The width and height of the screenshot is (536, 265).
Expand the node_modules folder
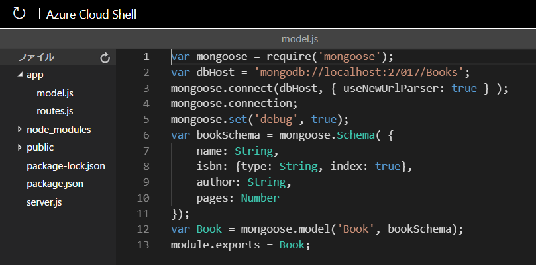coord(20,130)
